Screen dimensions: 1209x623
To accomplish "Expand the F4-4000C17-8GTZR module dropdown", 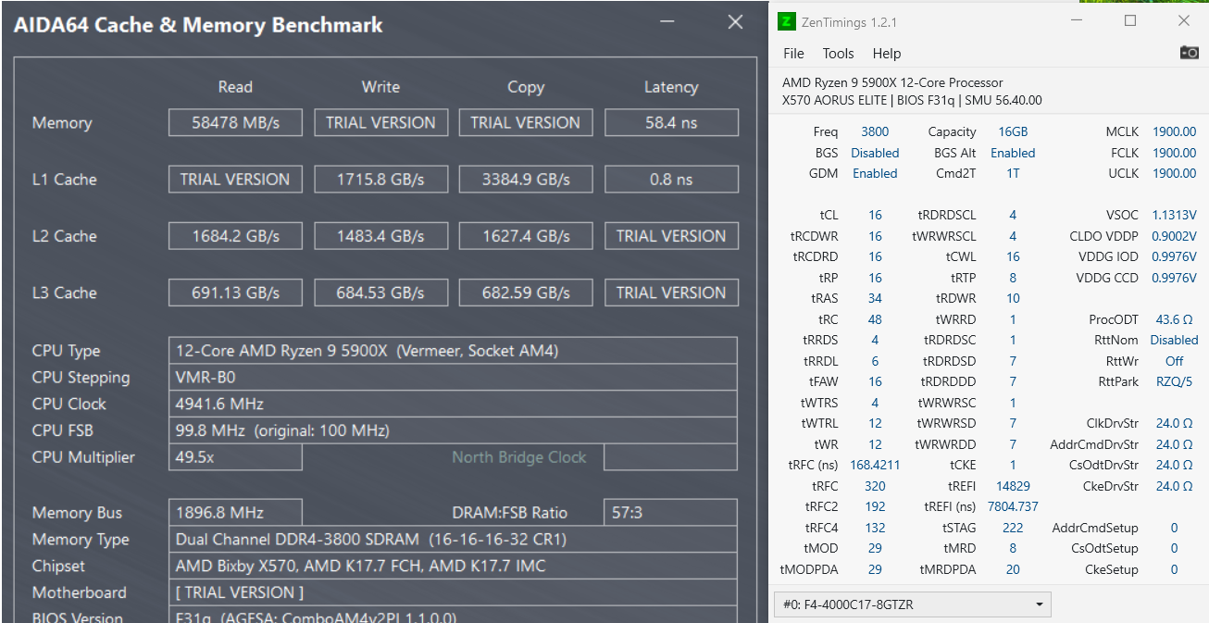I will pyautogui.click(x=912, y=605).
